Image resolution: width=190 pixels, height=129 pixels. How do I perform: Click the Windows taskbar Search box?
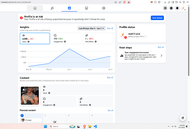(x=62, y=126)
